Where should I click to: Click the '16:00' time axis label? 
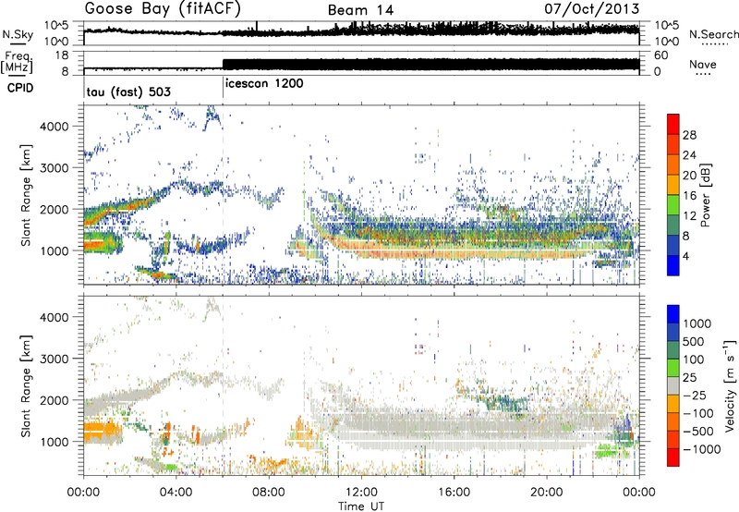click(x=454, y=493)
